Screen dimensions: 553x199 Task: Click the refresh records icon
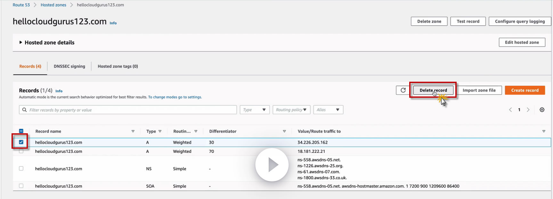click(x=403, y=90)
